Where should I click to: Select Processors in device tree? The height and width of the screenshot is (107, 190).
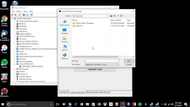23,74
